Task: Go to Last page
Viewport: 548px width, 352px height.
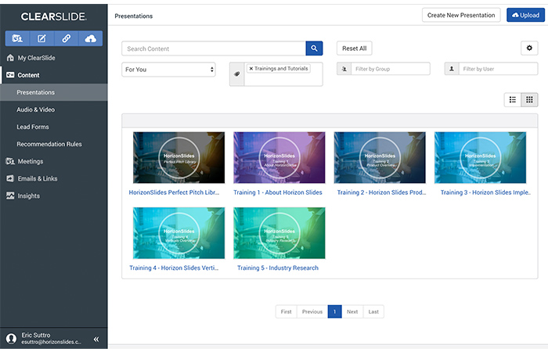Action: coord(373,312)
